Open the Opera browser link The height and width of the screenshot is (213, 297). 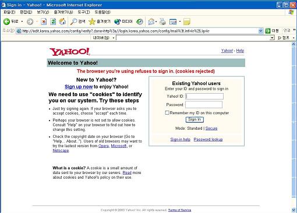pyautogui.click(x=104, y=145)
